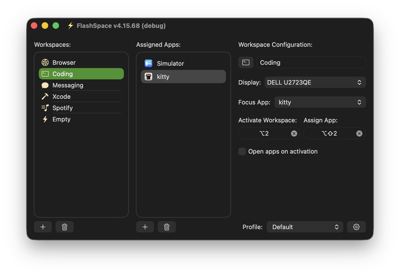Select the Browser workspace

pyautogui.click(x=81, y=63)
